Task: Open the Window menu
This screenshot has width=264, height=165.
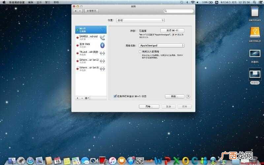Action: coord(48,2)
